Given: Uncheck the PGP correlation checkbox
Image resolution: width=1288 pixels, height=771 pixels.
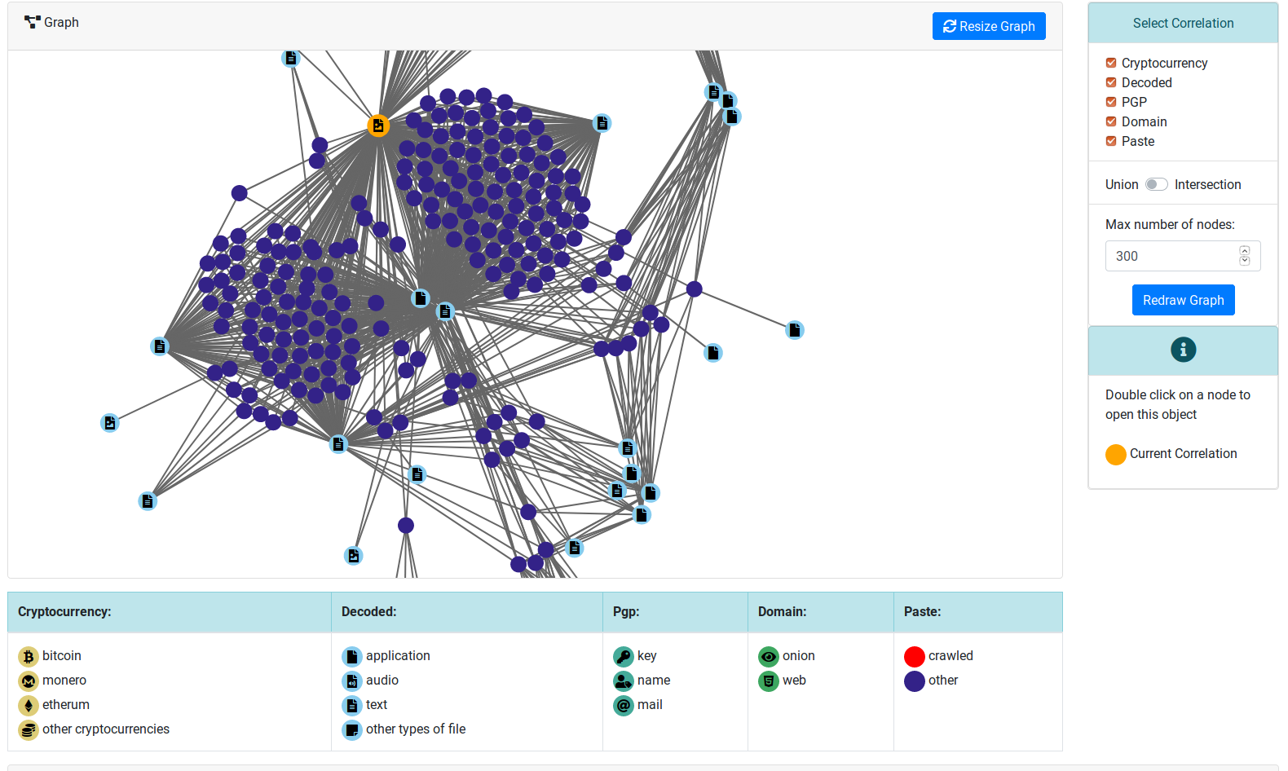Looking at the screenshot, I should [1111, 102].
